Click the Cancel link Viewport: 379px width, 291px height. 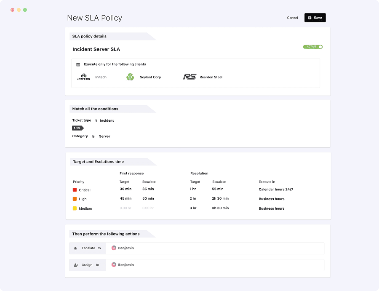point(292,18)
